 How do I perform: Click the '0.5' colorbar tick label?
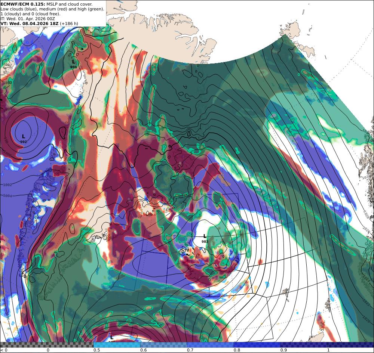click(x=96, y=350)
